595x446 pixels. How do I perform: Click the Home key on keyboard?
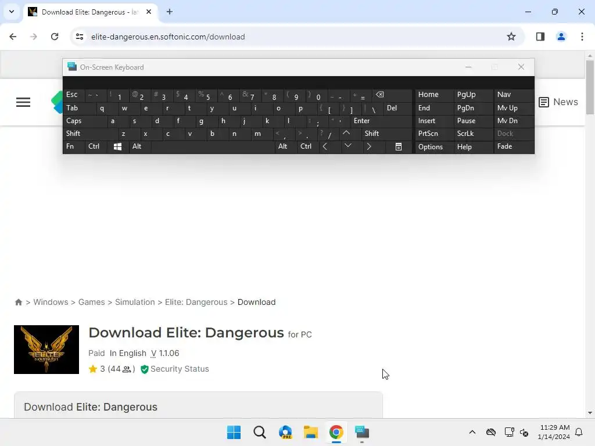tap(434, 95)
